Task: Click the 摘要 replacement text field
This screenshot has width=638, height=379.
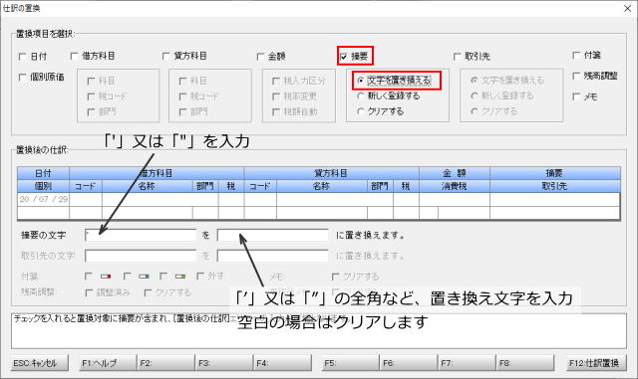Action: coord(272,235)
